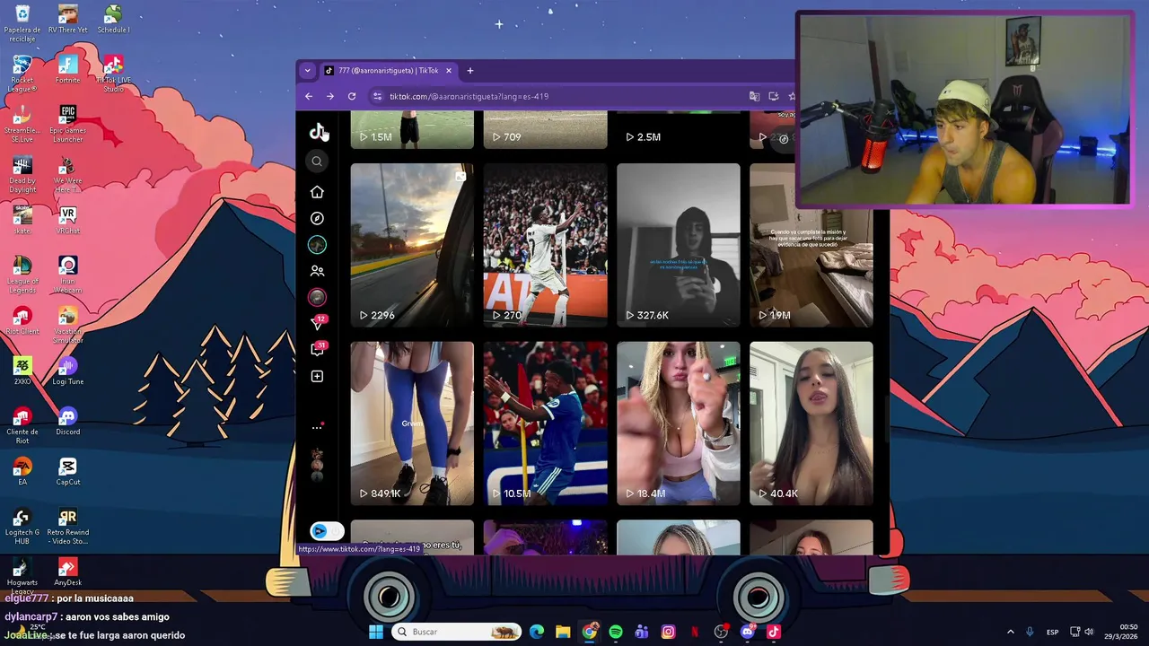Open TikTok search from the sidebar
The height and width of the screenshot is (646, 1149).
(317, 161)
